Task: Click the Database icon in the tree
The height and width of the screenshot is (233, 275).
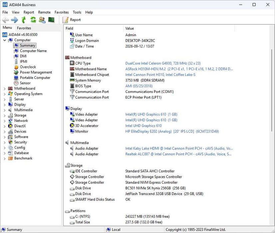Action: (11, 153)
